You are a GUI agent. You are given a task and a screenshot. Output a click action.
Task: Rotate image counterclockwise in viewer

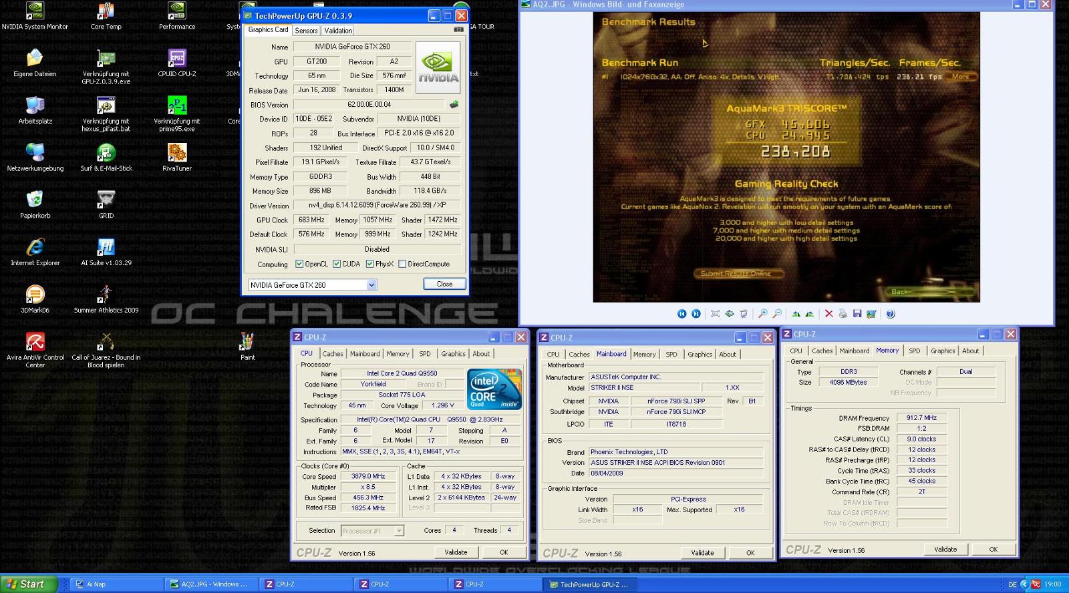point(810,314)
